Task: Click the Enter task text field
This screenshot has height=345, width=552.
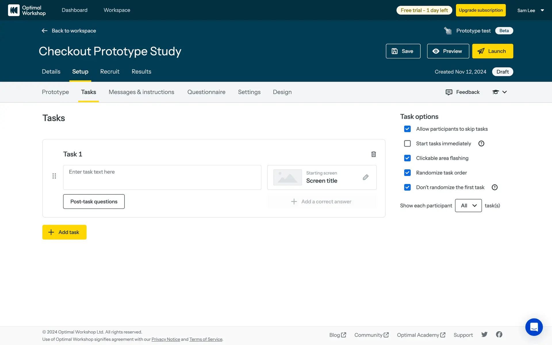Action: [162, 177]
